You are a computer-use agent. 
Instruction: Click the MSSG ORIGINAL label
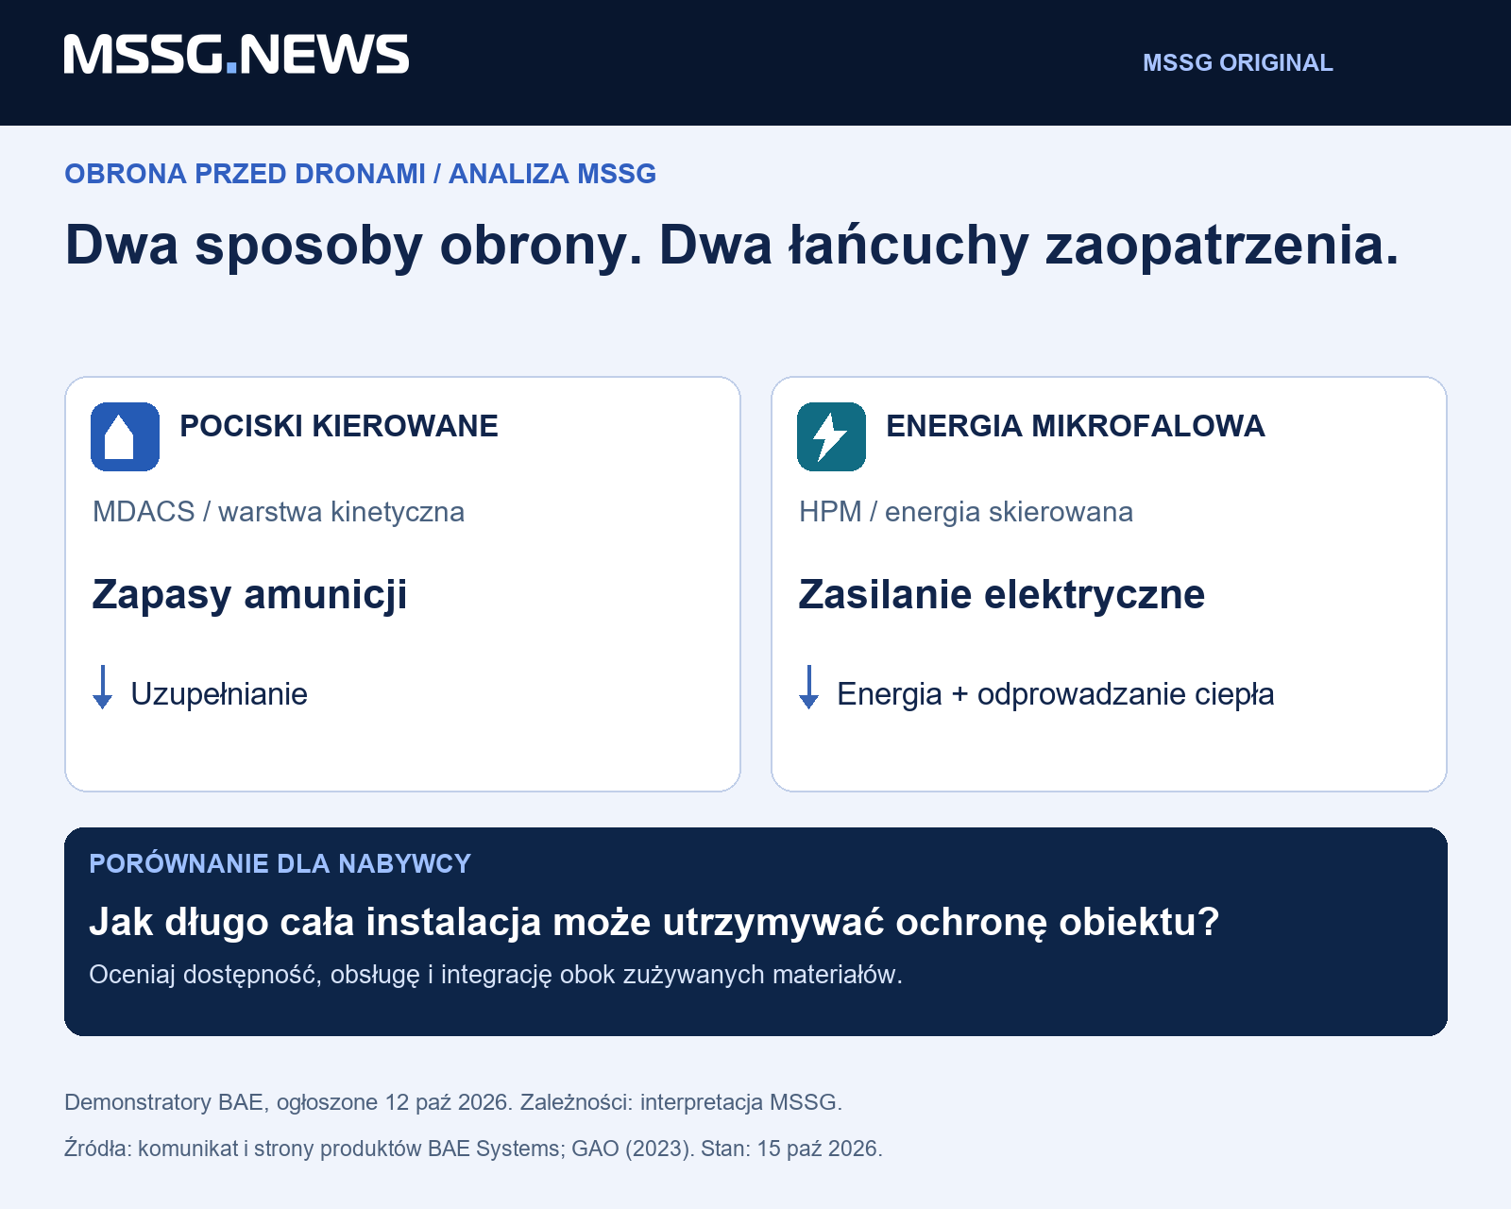click(x=1238, y=62)
